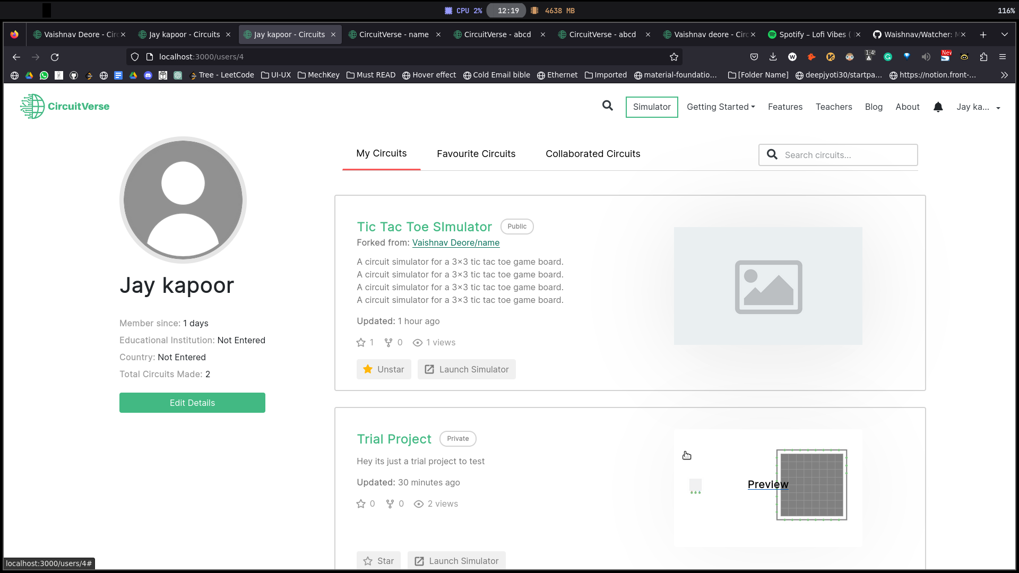Launch Simulator for Trial Project

coord(456,561)
